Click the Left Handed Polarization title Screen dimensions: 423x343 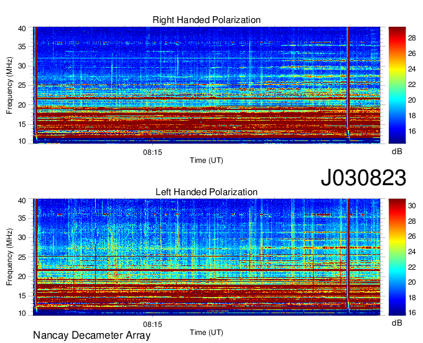tap(207, 192)
